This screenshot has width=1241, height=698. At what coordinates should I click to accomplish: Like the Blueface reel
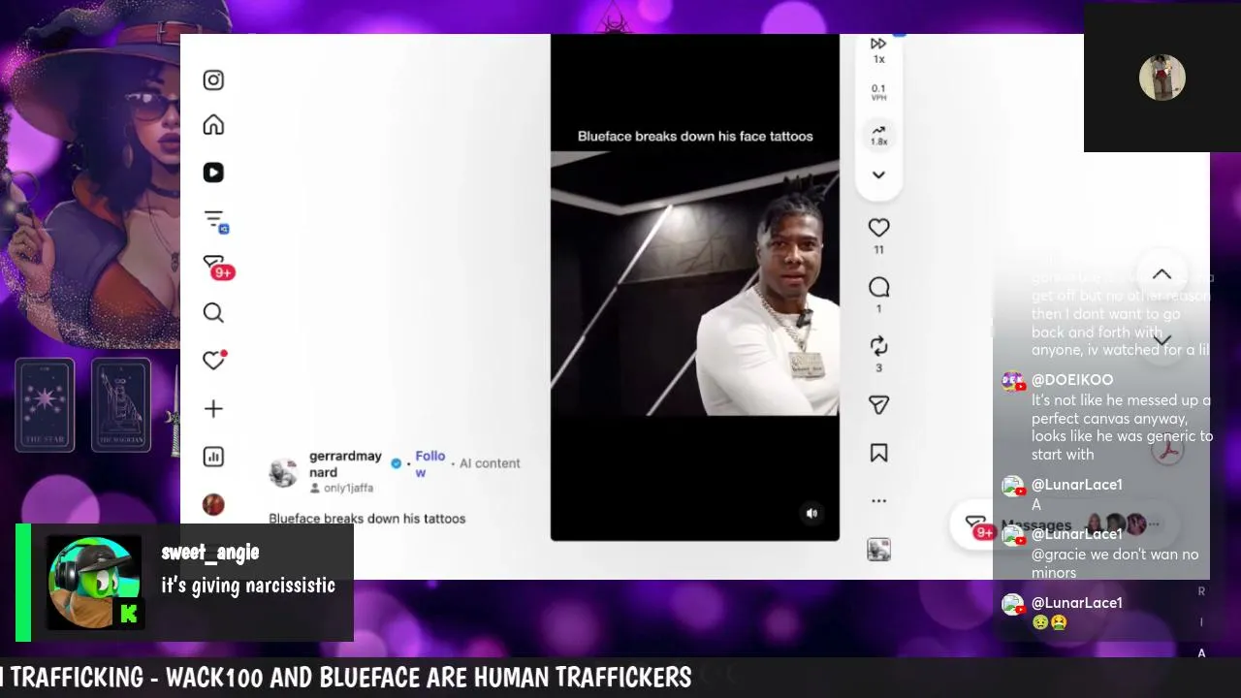coord(878,228)
